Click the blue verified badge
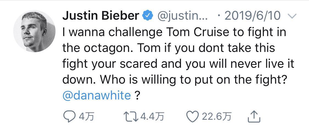The image size is (309, 129). (147, 16)
